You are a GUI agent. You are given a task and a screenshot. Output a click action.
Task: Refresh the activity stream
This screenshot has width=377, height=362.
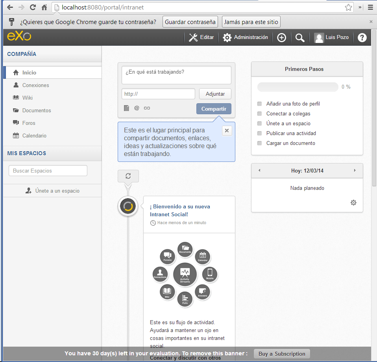[x=128, y=176]
